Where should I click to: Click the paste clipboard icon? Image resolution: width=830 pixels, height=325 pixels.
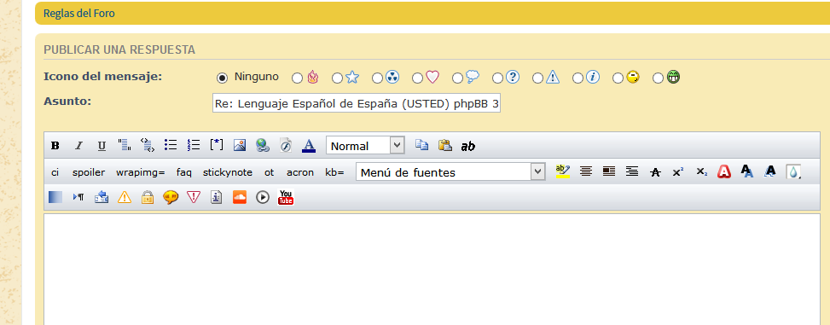point(444,145)
